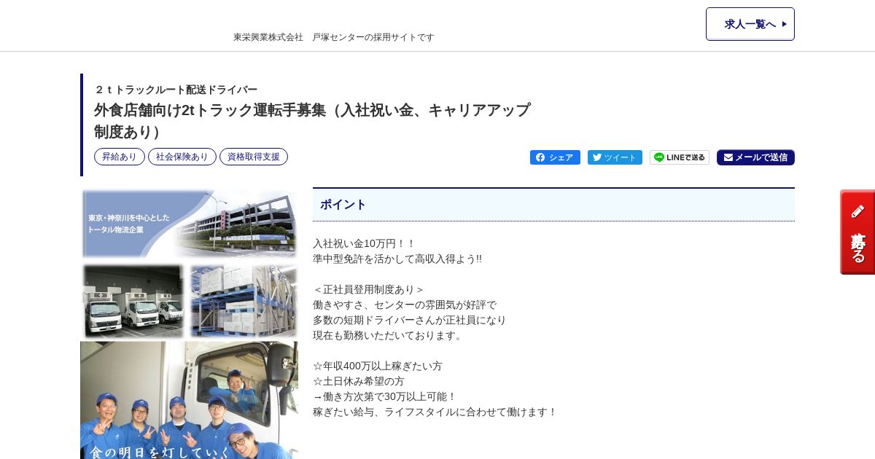The width and height of the screenshot is (875, 459).
Task: Select the 資格取得支援 tag
Action: (254, 157)
